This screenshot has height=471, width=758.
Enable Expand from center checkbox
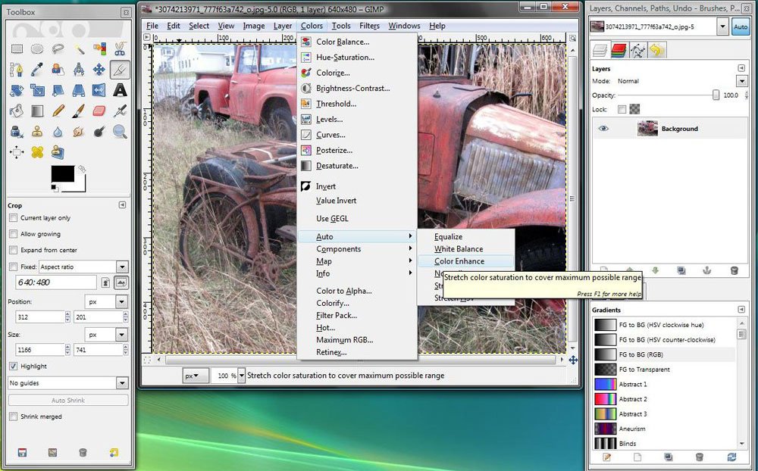click(13, 250)
